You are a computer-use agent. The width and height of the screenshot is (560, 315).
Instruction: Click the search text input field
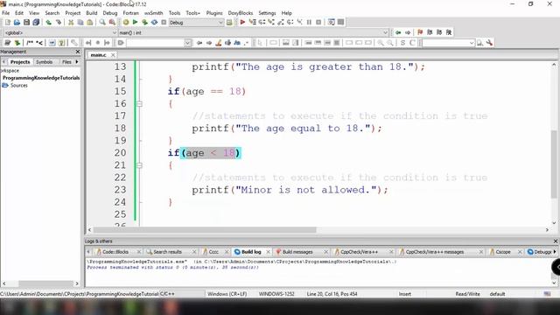pos(156,43)
